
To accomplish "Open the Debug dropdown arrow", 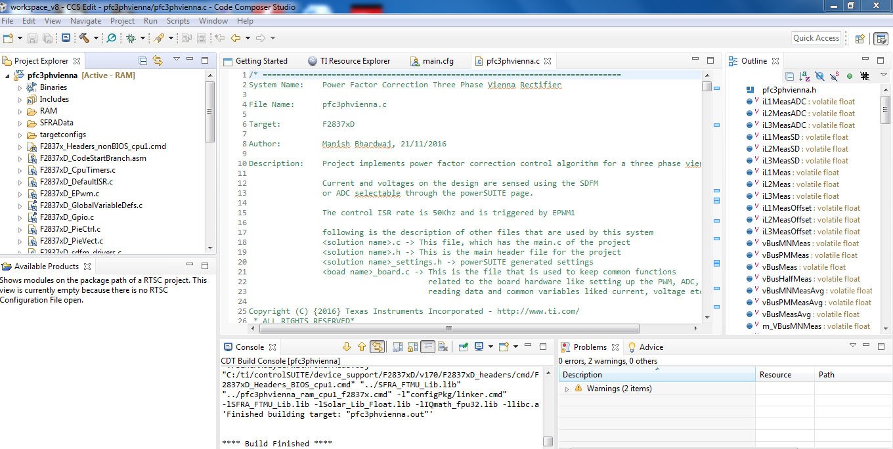I will point(142,38).
